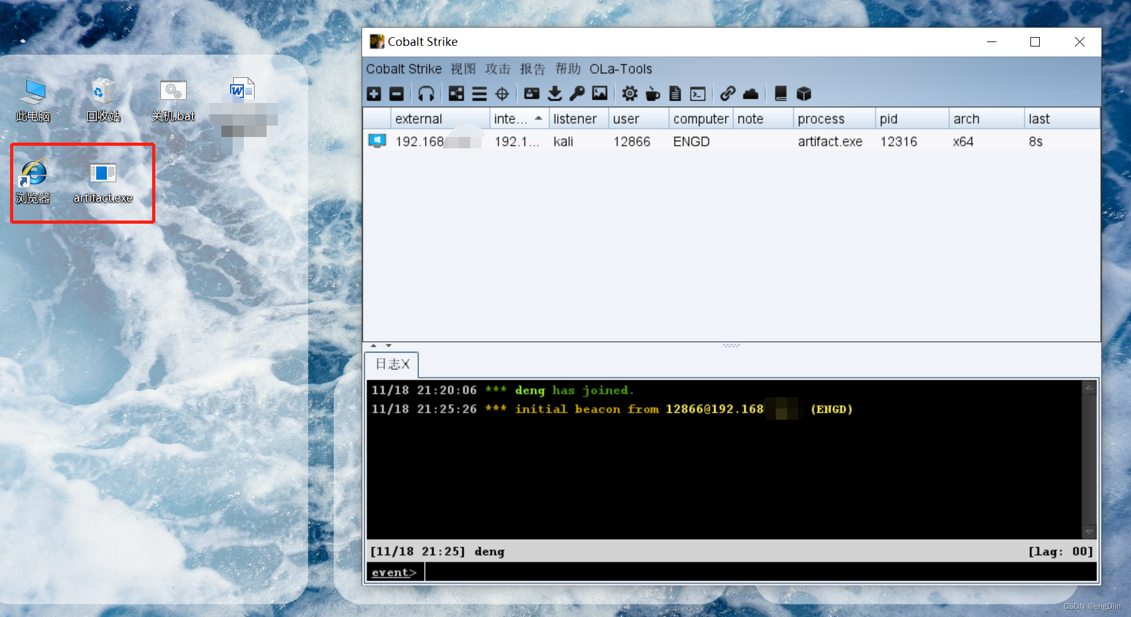
Task: Click the arch column header
Action: click(x=986, y=119)
